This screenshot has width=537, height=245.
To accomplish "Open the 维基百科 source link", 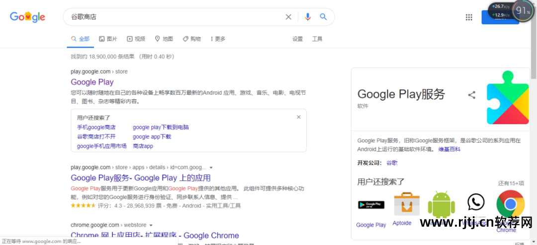I will coord(449,149).
